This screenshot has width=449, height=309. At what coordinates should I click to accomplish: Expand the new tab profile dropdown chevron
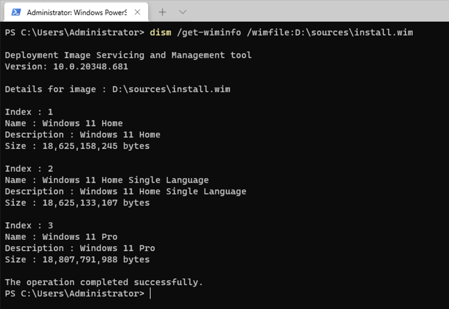[x=183, y=12]
